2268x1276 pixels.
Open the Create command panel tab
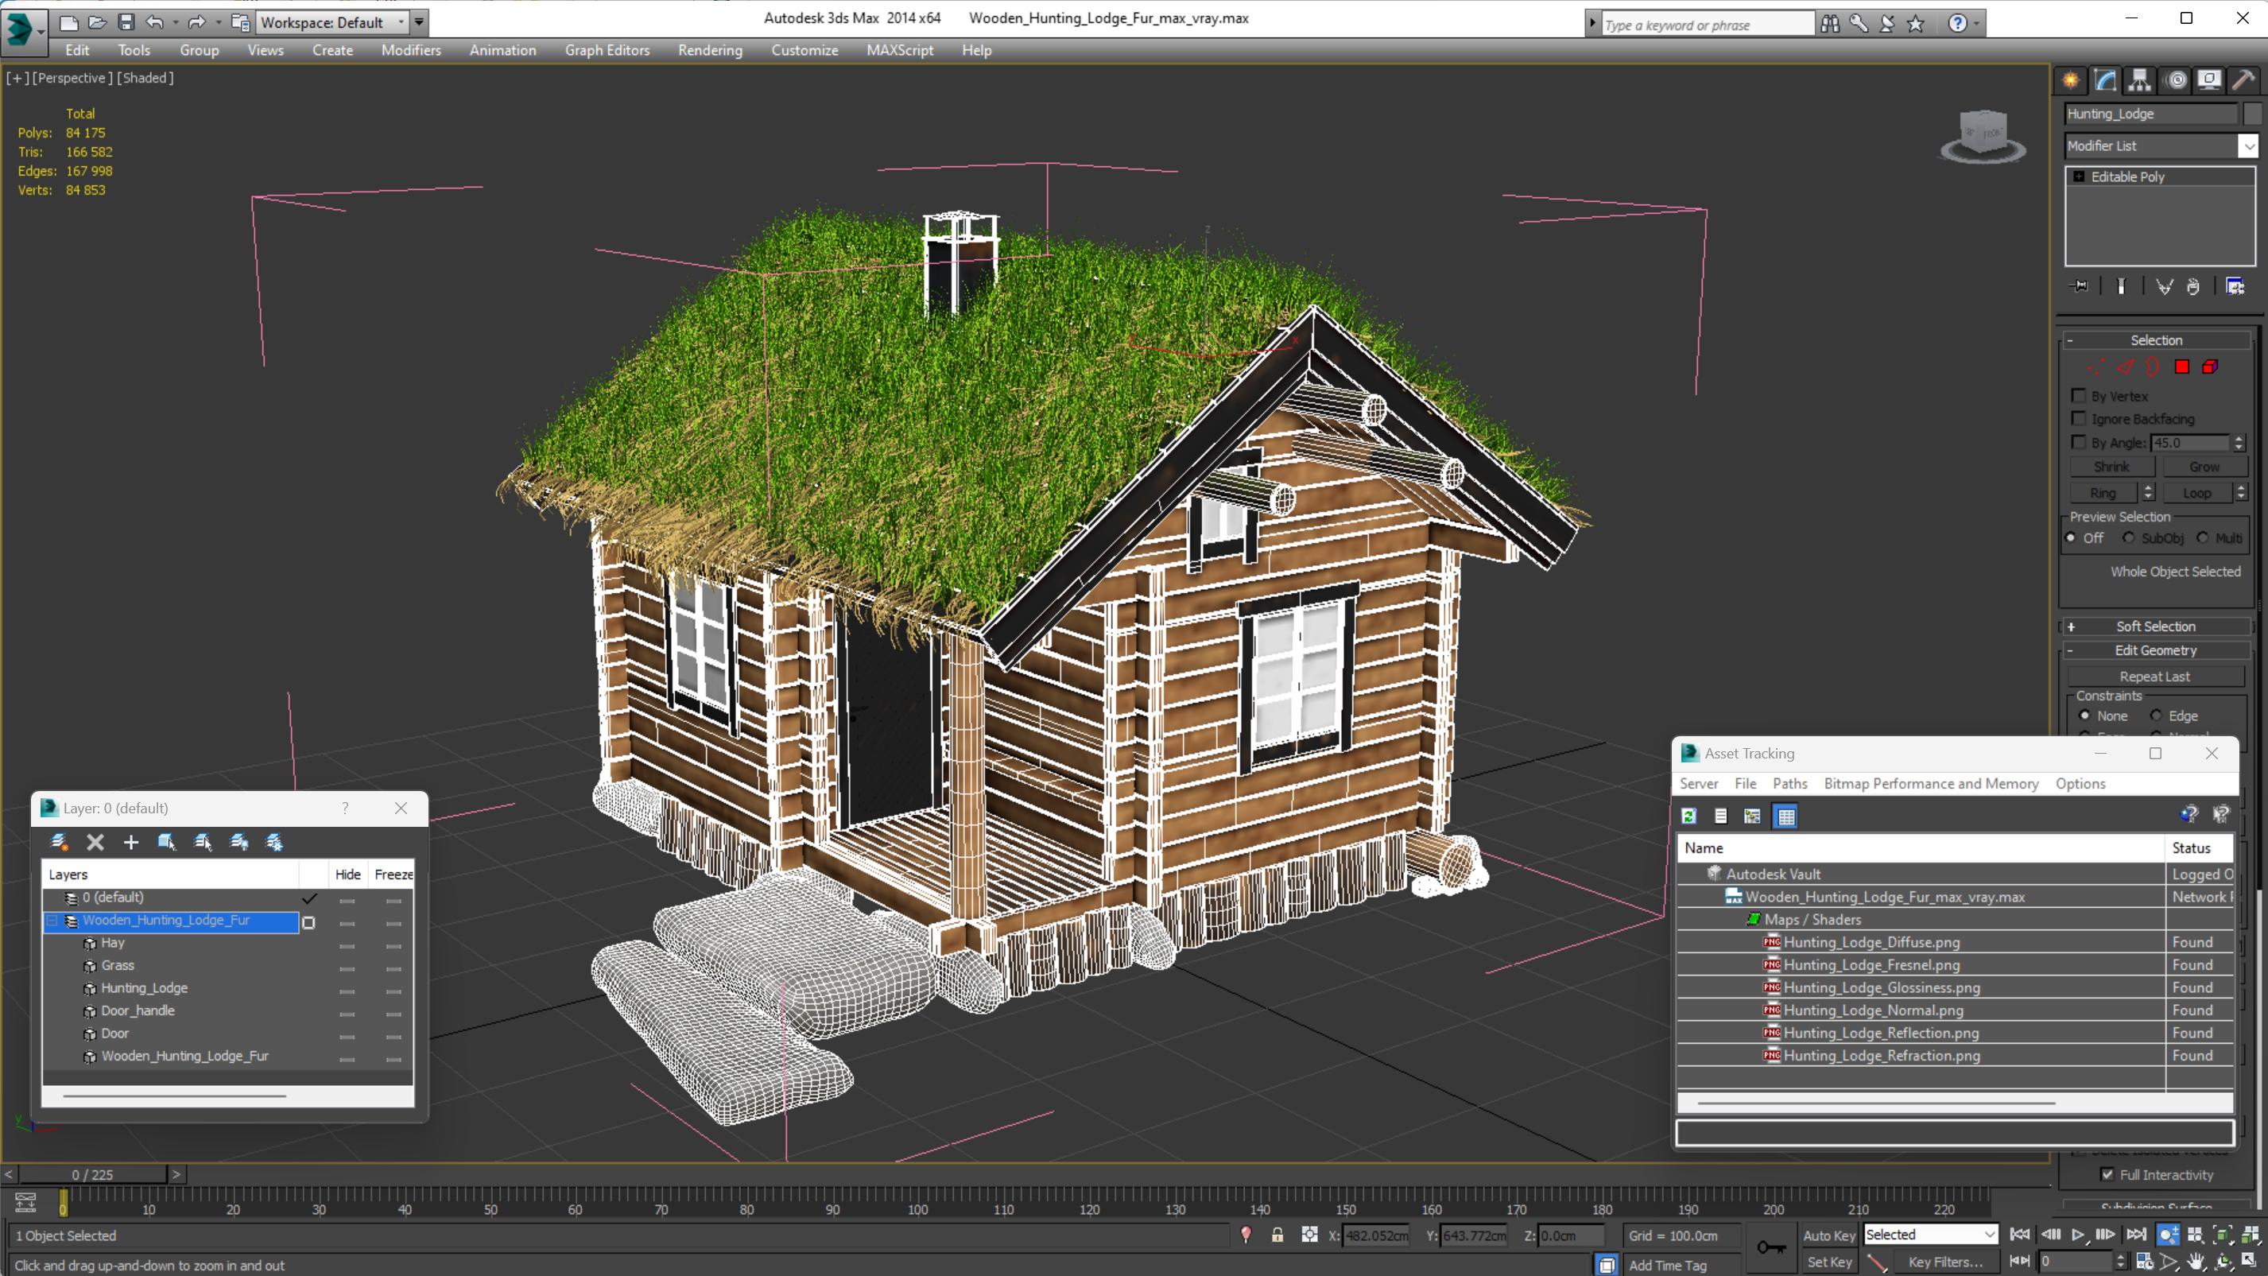(2071, 81)
